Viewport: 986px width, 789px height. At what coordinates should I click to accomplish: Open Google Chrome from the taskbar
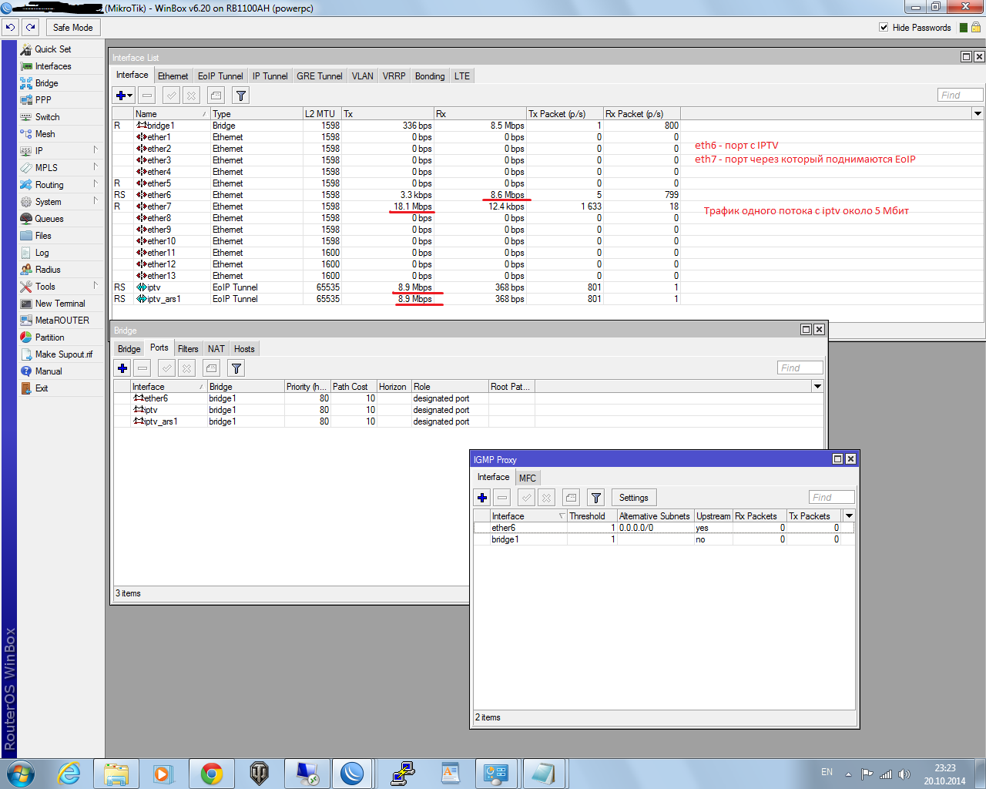[x=212, y=774]
